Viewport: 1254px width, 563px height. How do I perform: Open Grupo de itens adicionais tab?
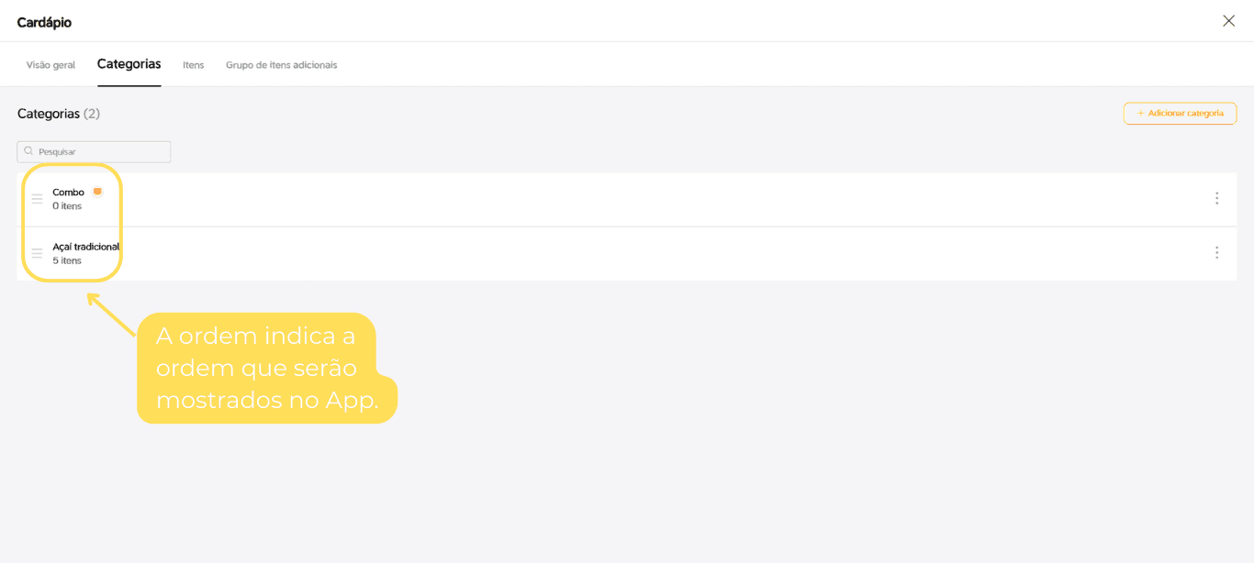pos(281,65)
